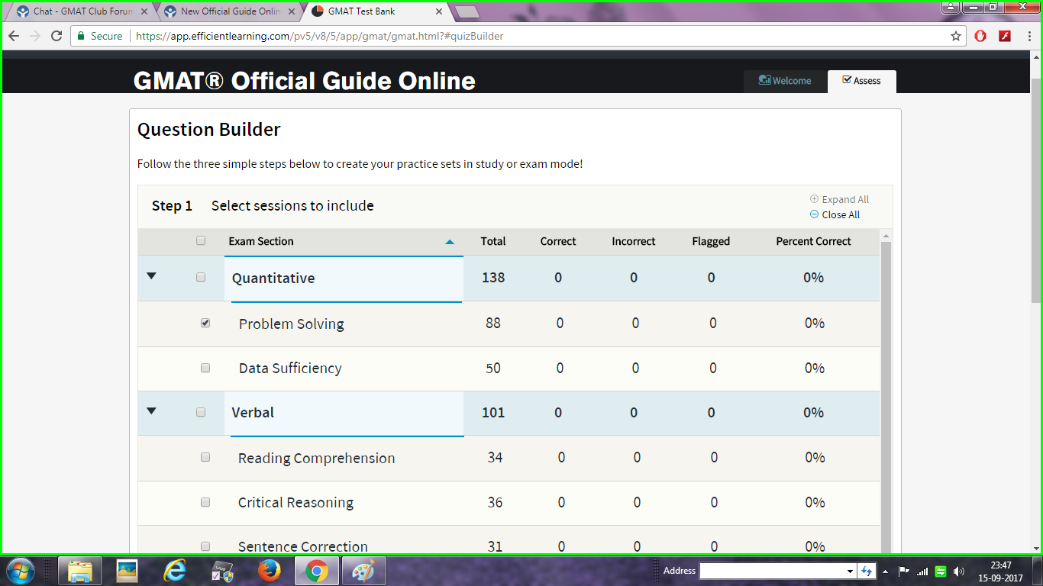Image resolution: width=1043 pixels, height=586 pixels.
Task: Reload the page with the refresh icon
Action: (x=57, y=36)
